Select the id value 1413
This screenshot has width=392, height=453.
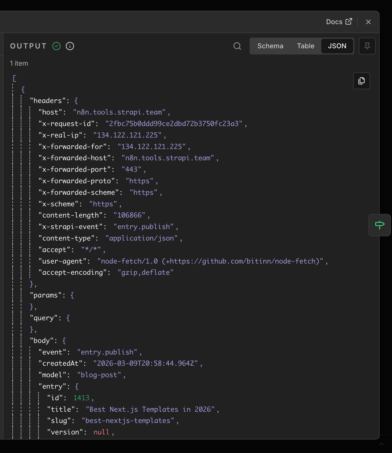point(81,398)
